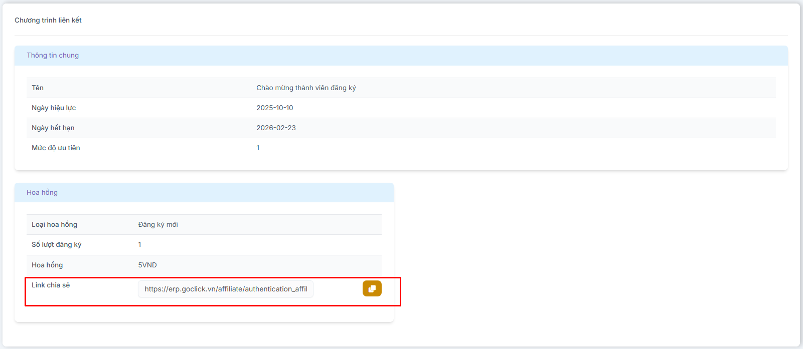Click the "Hoa hồng" row label in table
Screen dimensions: 803x349
[x=47, y=265]
